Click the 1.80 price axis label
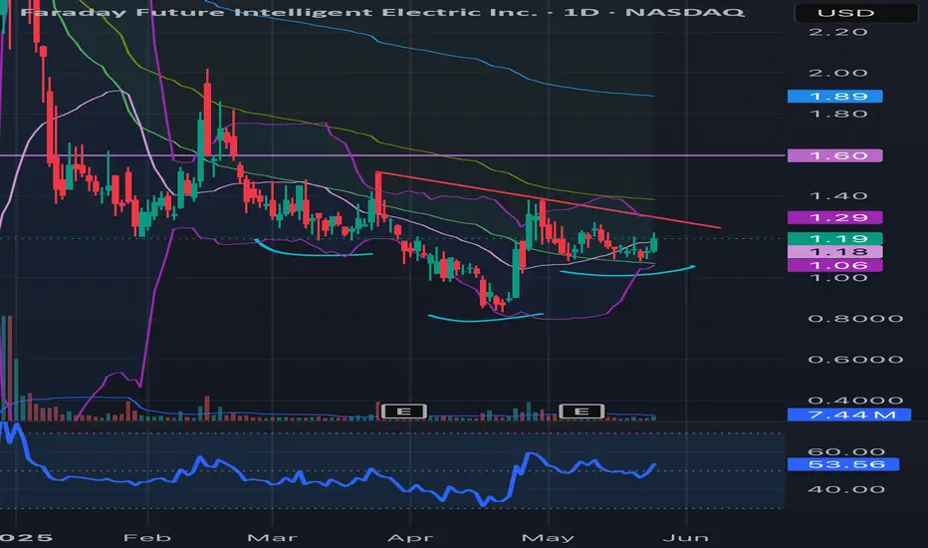Screen dimensions: 928x548 [837, 114]
